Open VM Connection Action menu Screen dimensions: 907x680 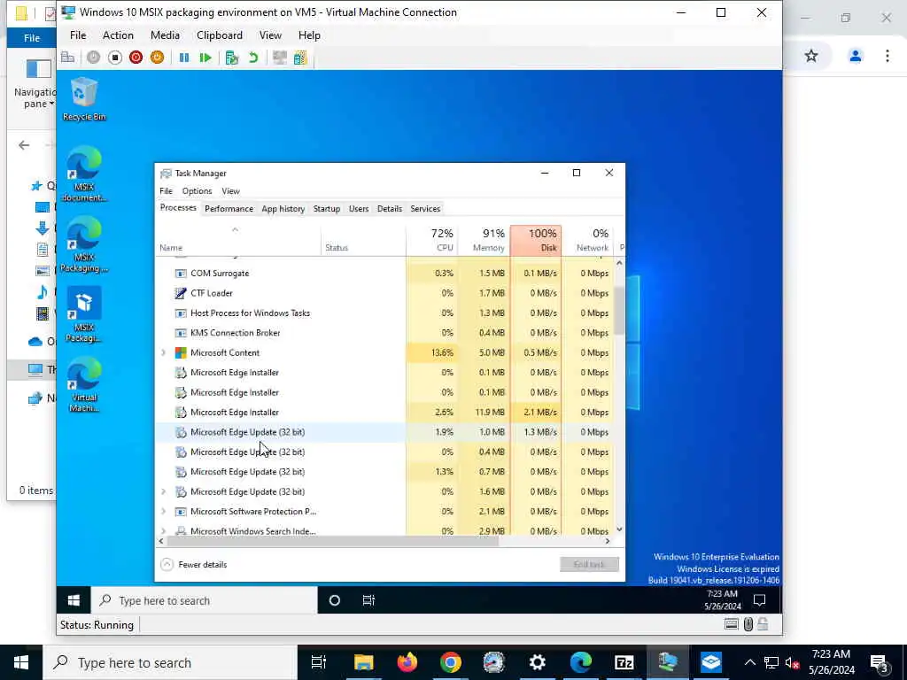click(118, 35)
